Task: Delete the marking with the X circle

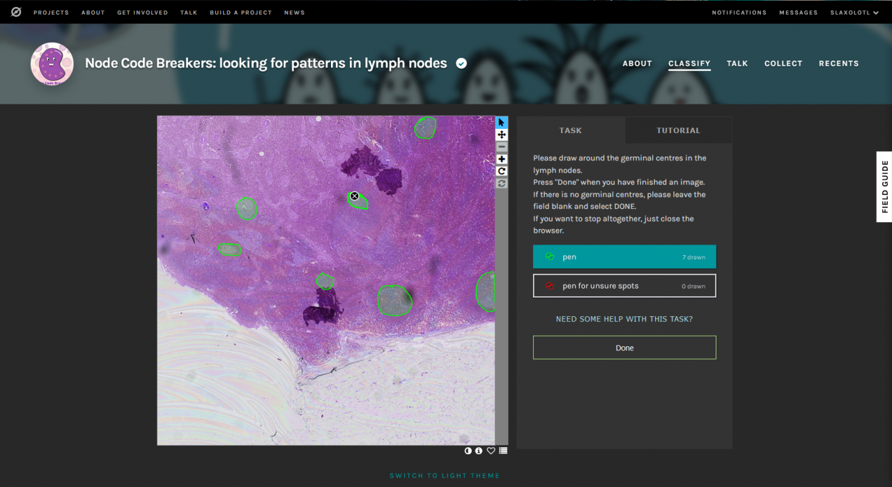Action: (x=354, y=196)
